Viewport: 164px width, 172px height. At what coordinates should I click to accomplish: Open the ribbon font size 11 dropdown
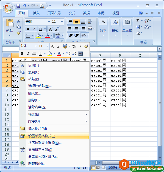click(62, 22)
